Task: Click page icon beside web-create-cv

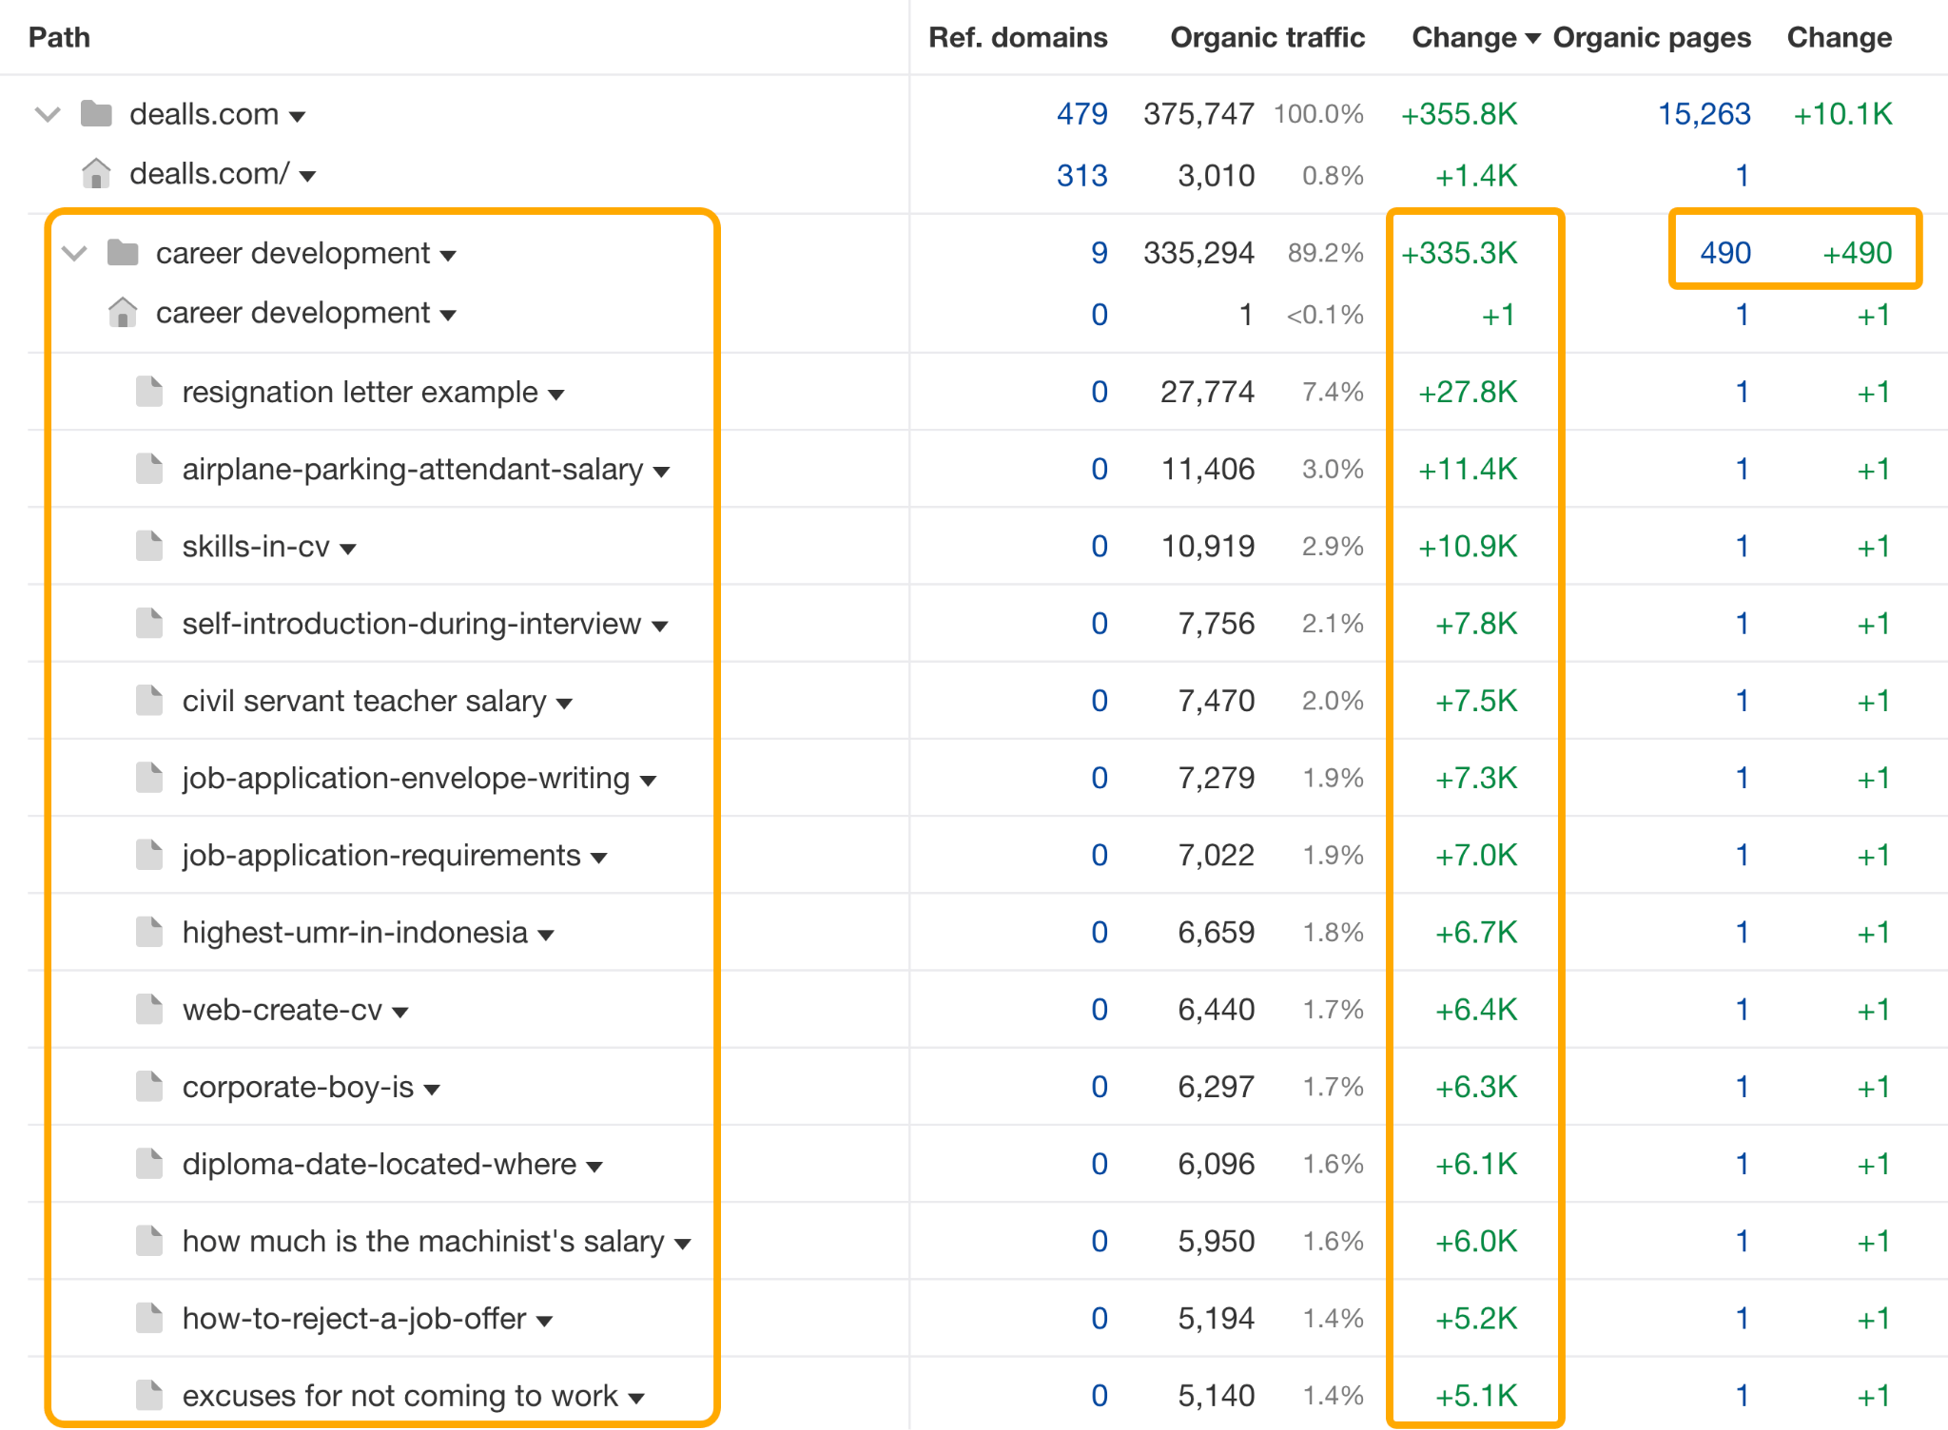Action: click(x=149, y=1009)
